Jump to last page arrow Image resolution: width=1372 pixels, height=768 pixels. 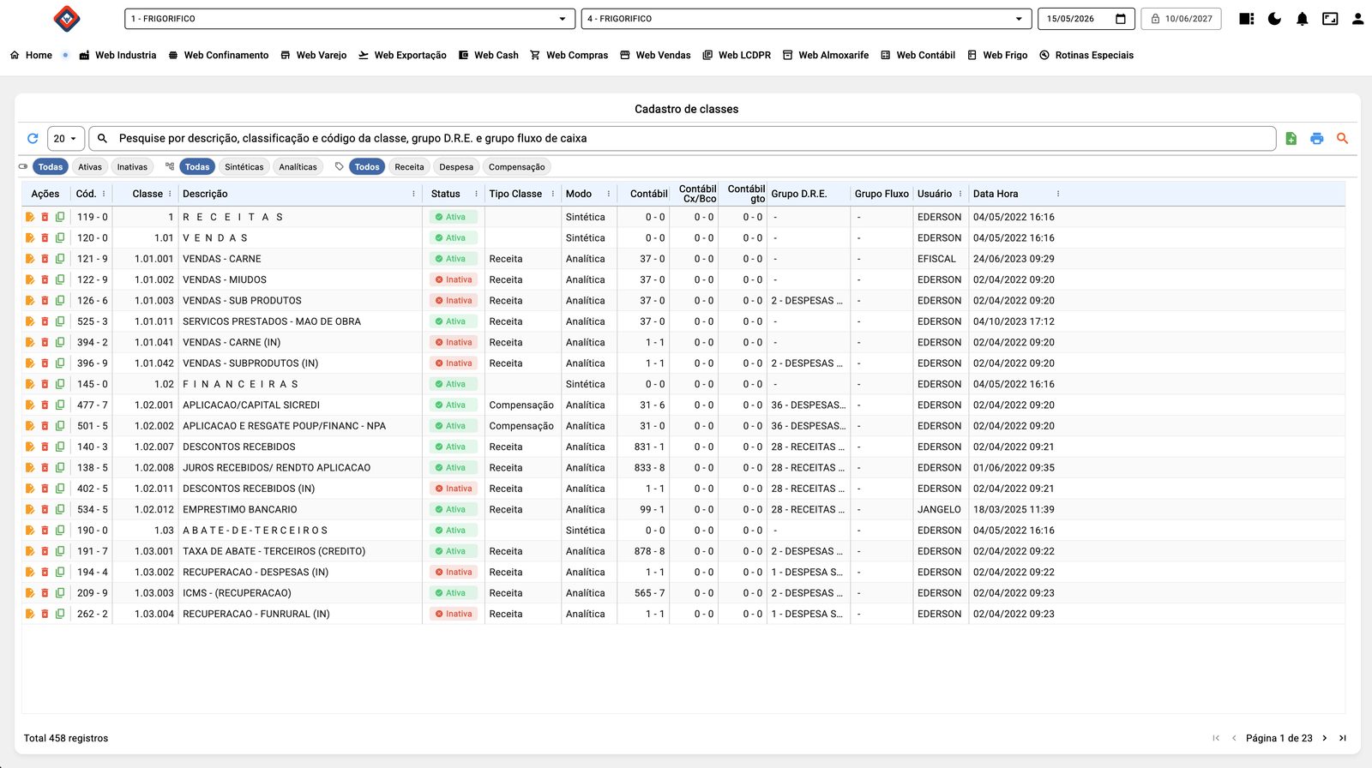point(1343,738)
